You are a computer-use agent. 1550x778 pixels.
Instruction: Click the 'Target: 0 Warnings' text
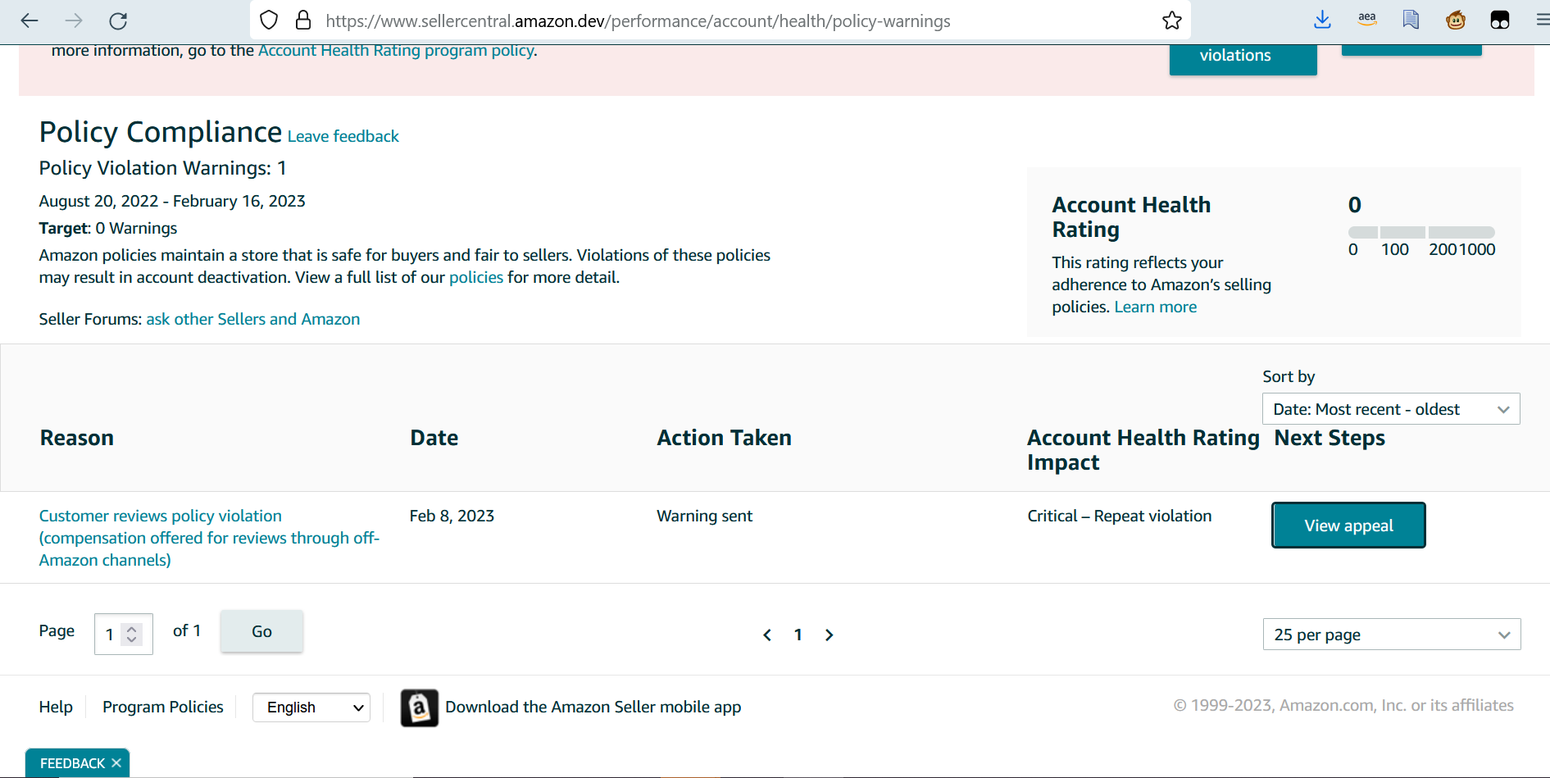click(108, 228)
